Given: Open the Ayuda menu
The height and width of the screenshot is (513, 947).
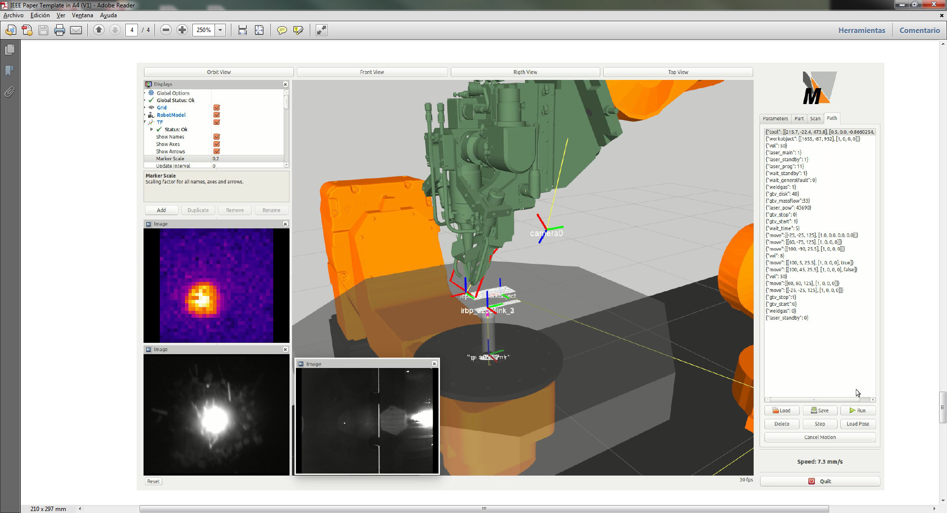Looking at the screenshot, I should click(x=109, y=15).
